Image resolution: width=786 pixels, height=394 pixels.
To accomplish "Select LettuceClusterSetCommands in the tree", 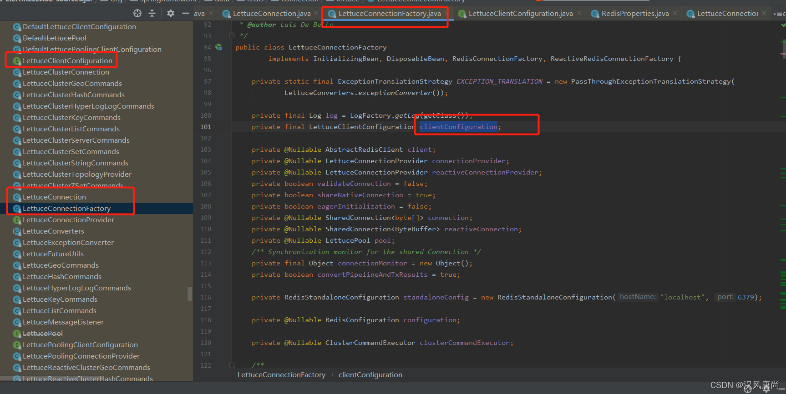I will click(71, 152).
